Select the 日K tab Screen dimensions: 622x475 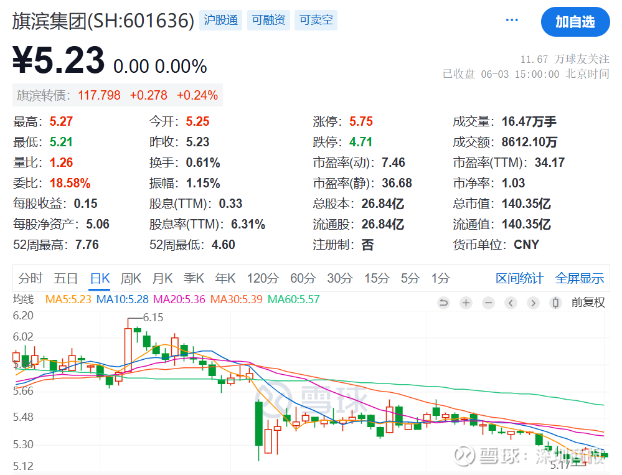click(100, 278)
